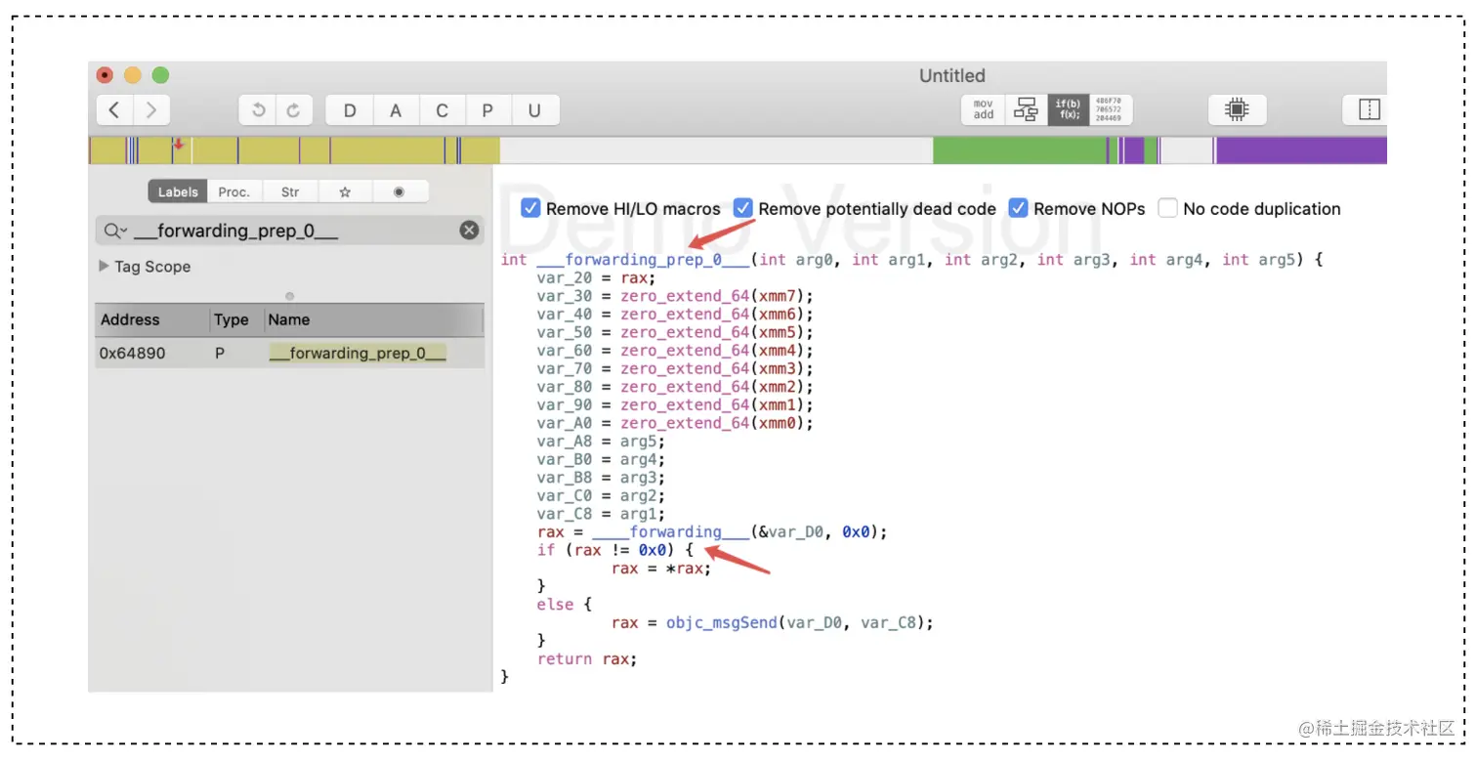Redo the last action in Hopper
The width and height of the screenshot is (1477, 760).
[293, 110]
